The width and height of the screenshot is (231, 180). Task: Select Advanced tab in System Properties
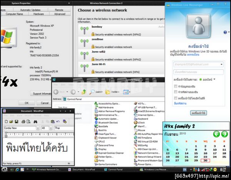pos(60,14)
